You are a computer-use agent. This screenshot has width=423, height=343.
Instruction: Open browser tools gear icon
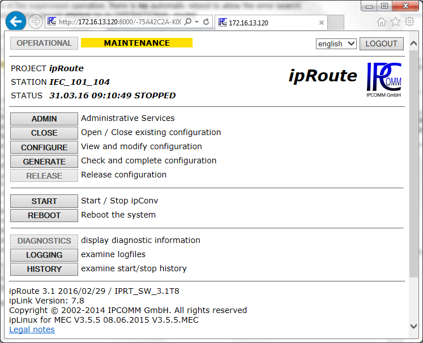pyautogui.click(x=409, y=21)
